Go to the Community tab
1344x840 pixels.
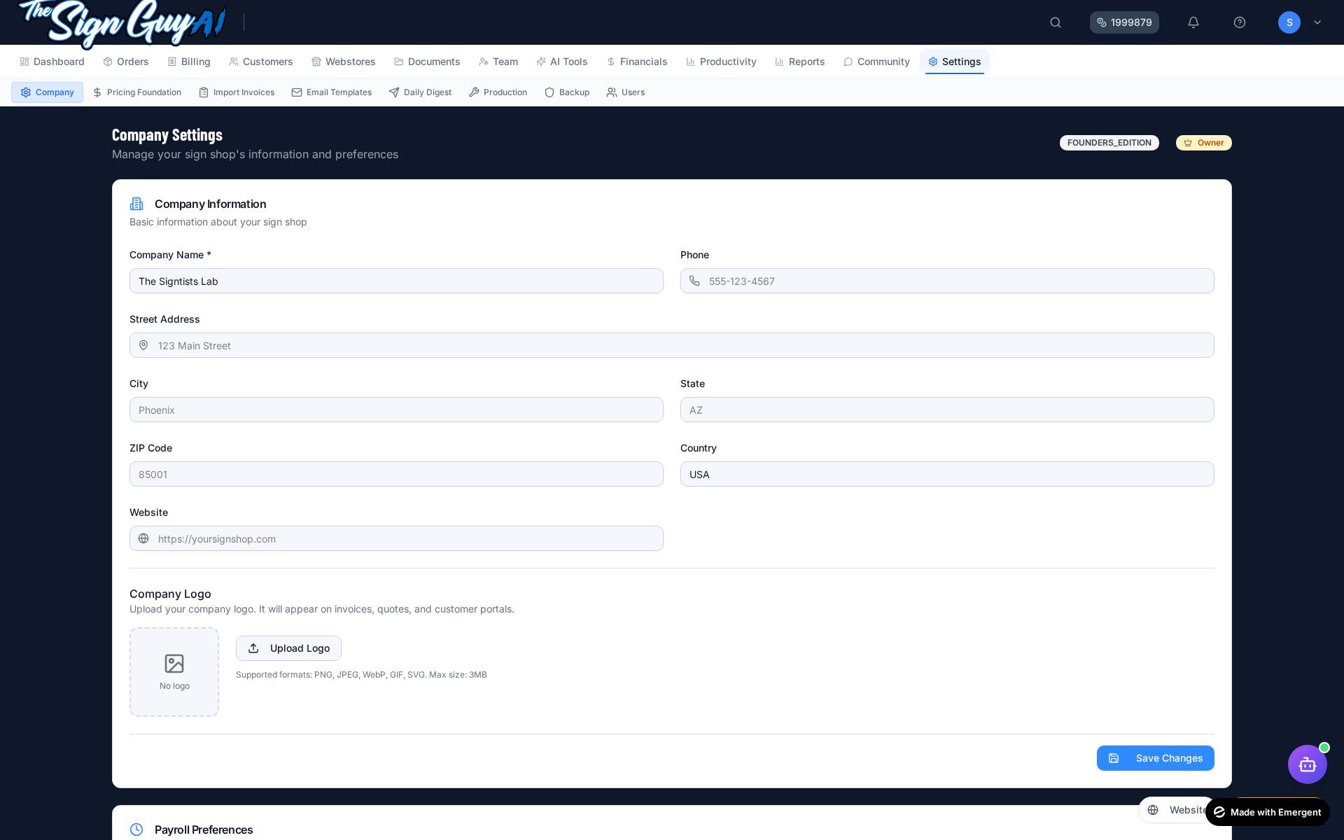pos(876,62)
